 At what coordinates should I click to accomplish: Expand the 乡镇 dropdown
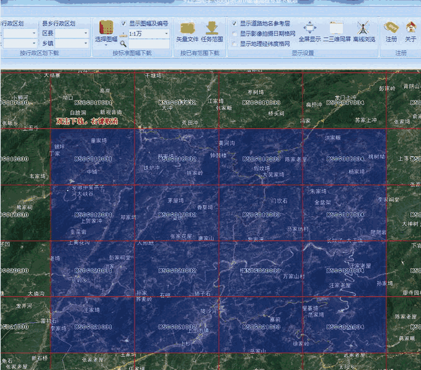(x=86, y=43)
